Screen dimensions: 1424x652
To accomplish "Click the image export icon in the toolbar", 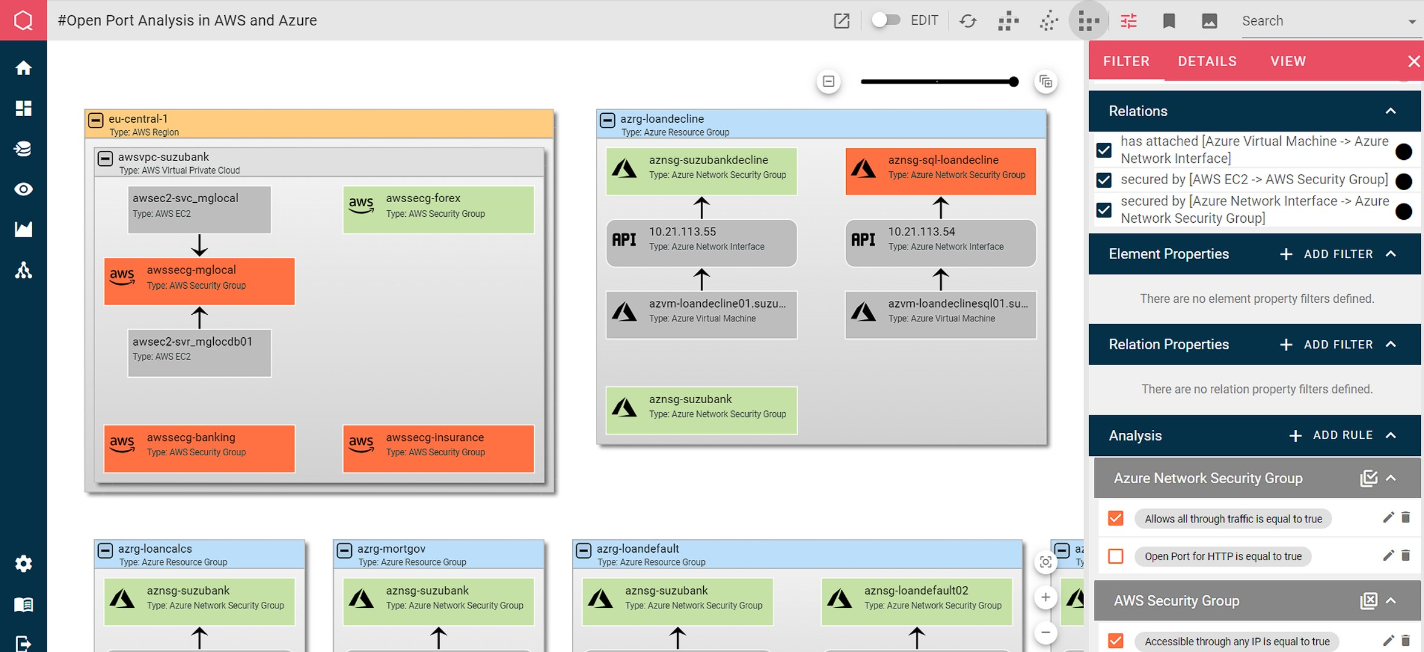I will pos(1209,21).
